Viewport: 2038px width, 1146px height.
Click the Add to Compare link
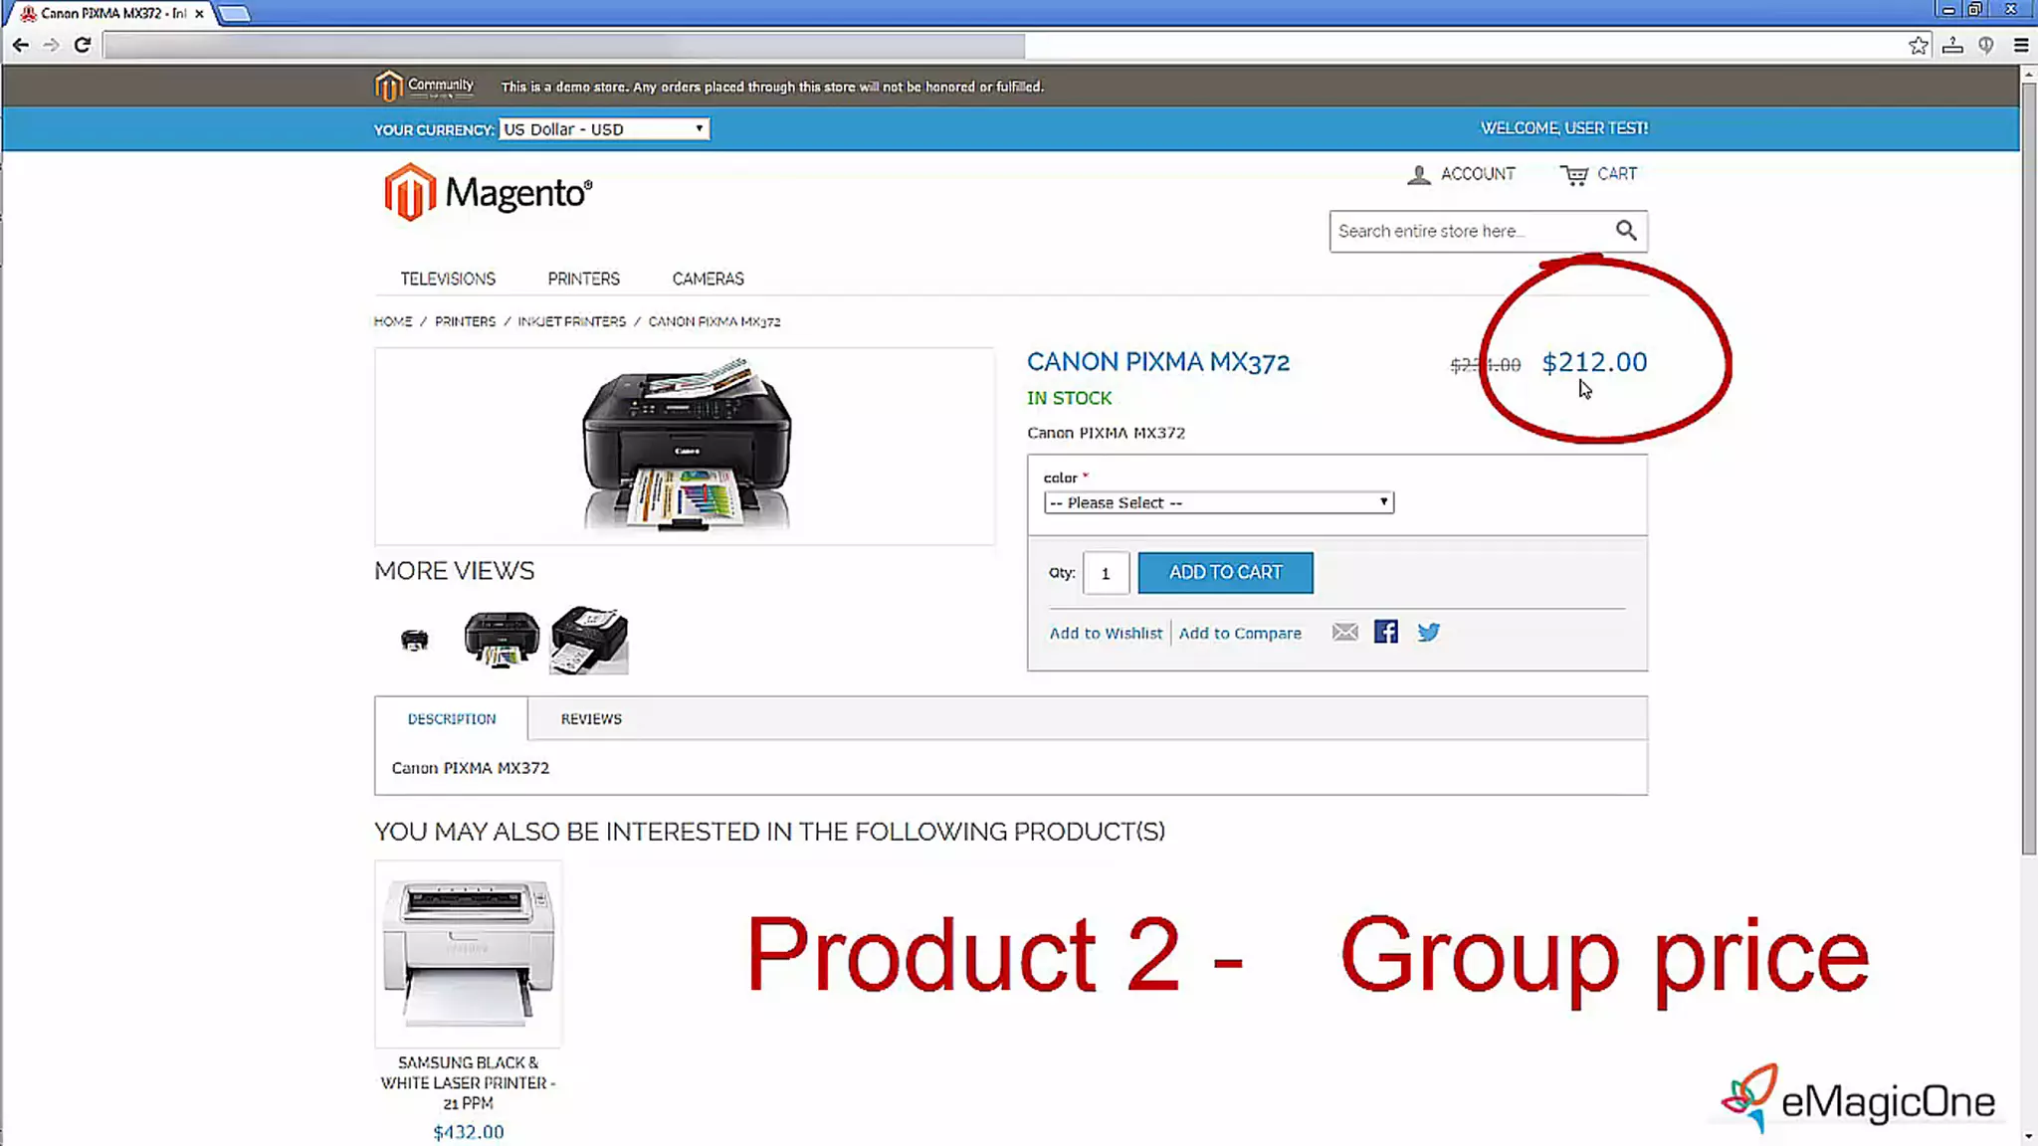click(x=1239, y=633)
